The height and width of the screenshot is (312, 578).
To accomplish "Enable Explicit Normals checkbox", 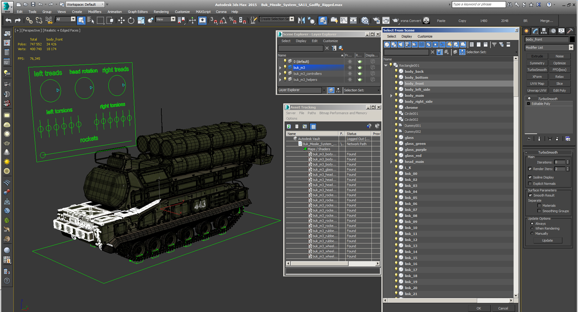I will pos(530,183).
